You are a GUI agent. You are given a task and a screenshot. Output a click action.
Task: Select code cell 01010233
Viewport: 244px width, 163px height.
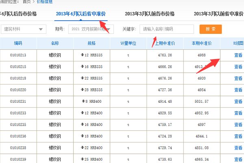[18, 113]
